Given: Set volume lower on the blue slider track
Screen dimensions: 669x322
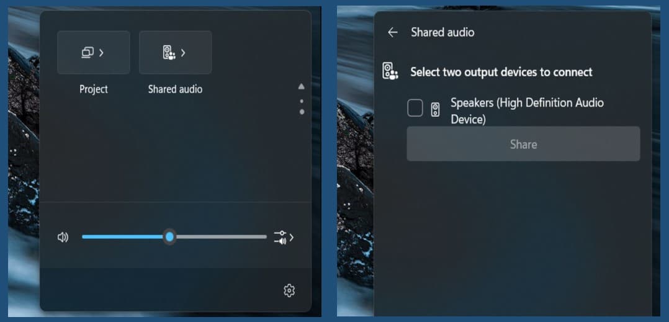Looking at the screenshot, I should coord(123,237).
